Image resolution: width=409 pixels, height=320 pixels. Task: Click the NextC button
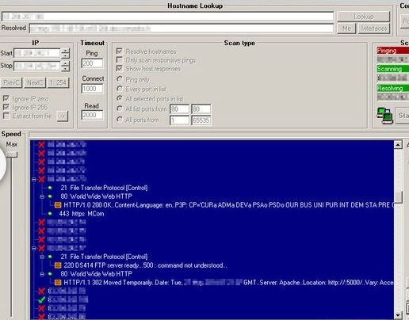pyautogui.click(x=35, y=82)
